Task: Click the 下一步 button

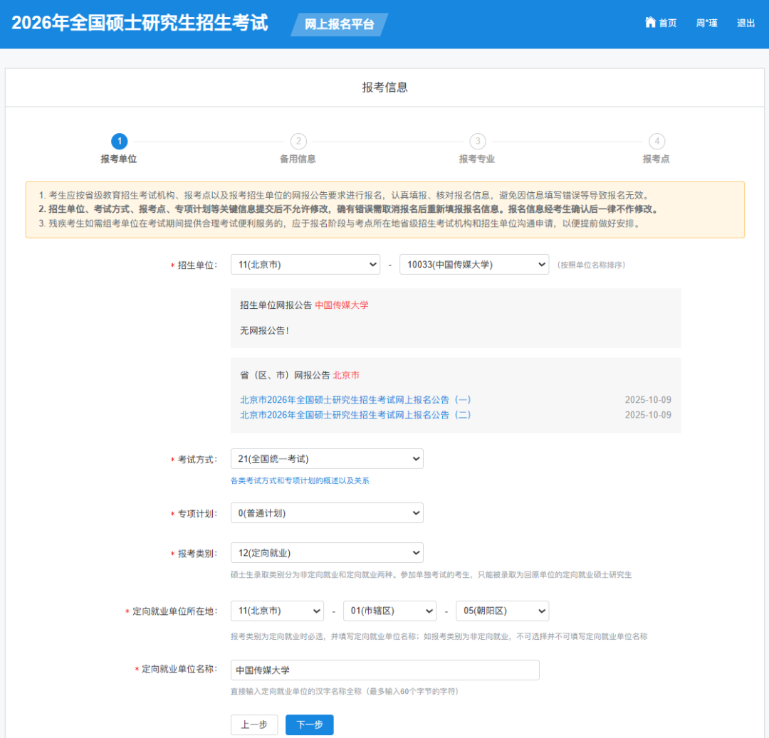Action: pyautogui.click(x=309, y=724)
